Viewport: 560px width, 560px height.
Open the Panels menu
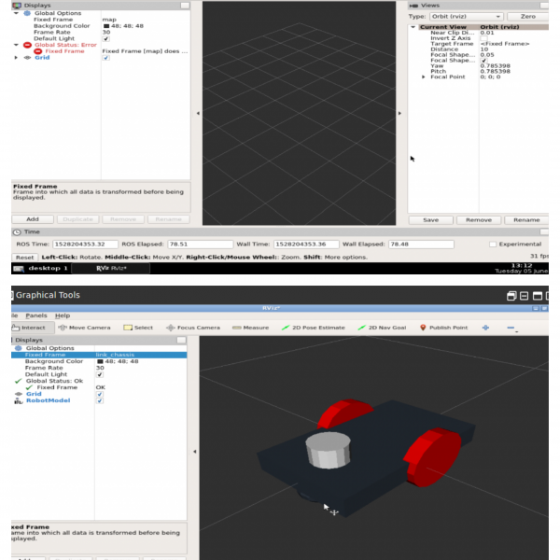(x=36, y=315)
